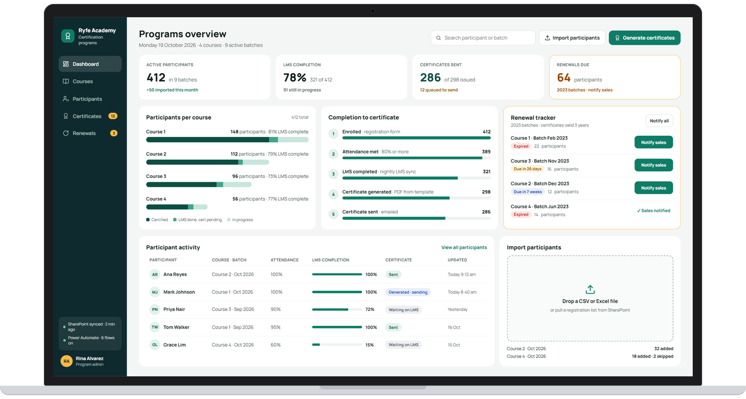
Task: Open the View all participants link
Action: 464,247
